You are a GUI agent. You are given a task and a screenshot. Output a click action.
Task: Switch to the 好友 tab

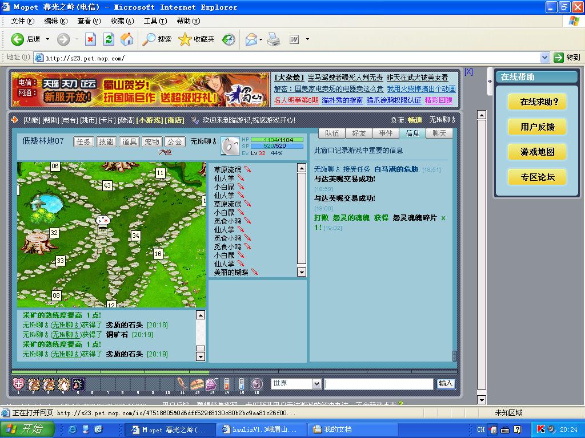(359, 133)
